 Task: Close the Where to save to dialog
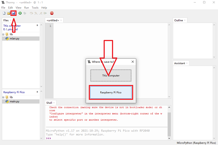pos(133,62)
